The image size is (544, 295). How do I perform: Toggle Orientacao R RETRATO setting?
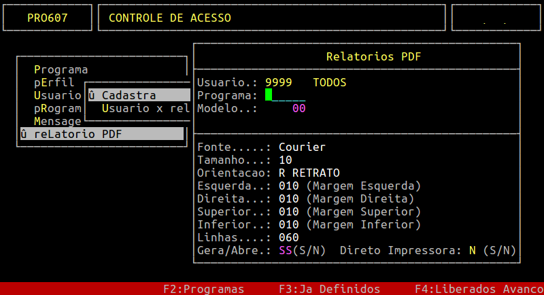(x=309, y=173)
